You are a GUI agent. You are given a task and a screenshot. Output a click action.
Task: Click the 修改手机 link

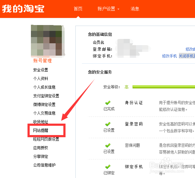tap(169, 56)
